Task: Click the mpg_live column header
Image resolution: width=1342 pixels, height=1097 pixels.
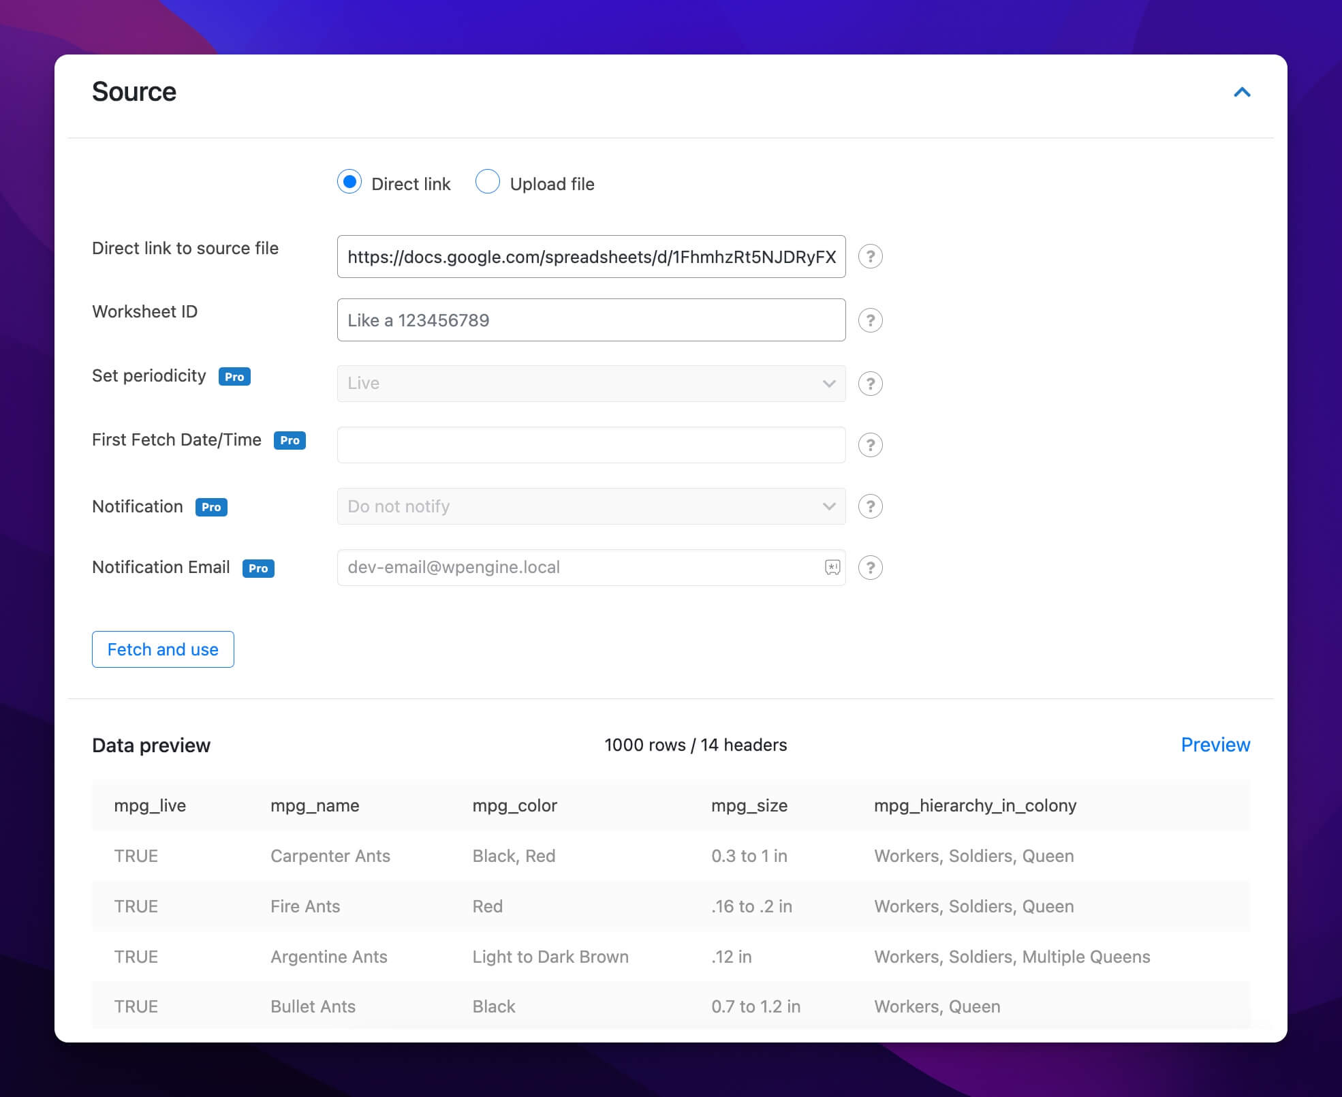Action: tap(151, 805)
